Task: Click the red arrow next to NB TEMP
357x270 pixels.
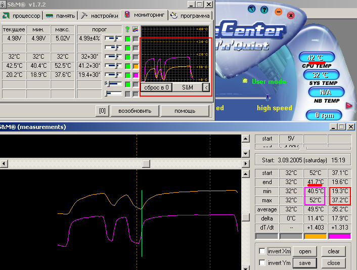Action: (348, 105)
